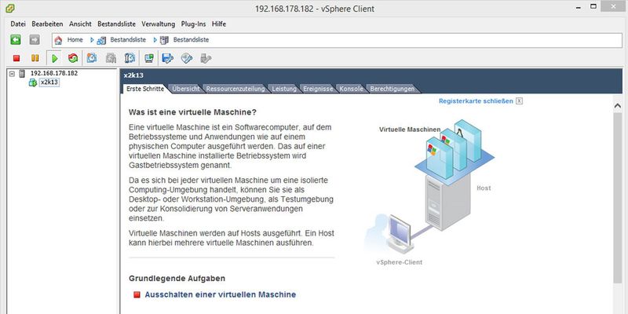Click scrollbar up arrow in content pane
Screen dimensions: 628x314
click(617, 105)
